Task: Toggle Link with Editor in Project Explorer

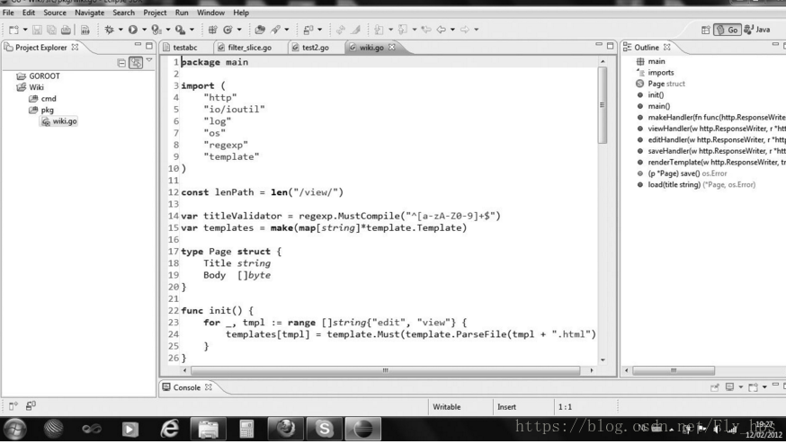Action: pos(136,63)
